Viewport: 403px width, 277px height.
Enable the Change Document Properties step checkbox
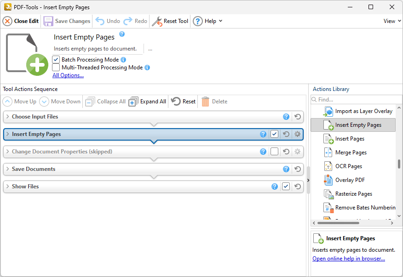click(275, 152)
